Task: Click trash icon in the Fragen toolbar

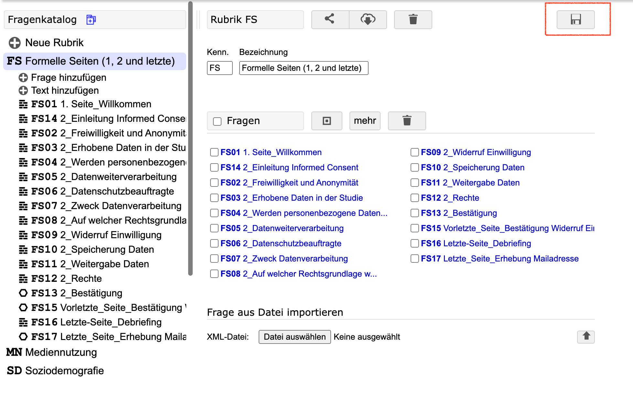Action: pos(407,121)
